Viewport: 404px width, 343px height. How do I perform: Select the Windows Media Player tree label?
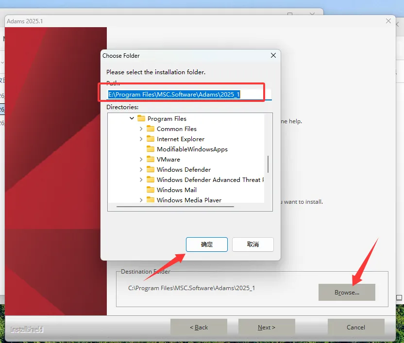point(189,200)
